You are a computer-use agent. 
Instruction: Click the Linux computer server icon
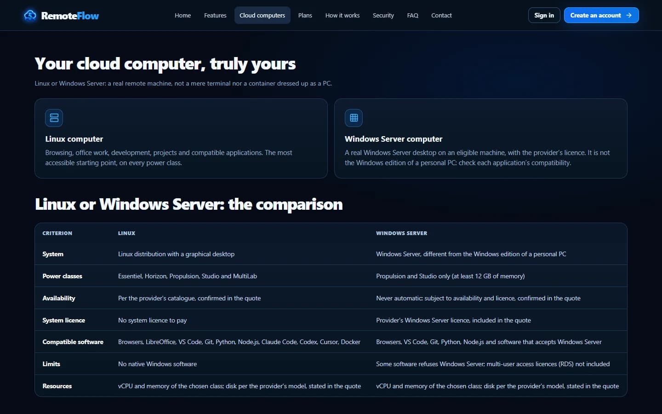pyautogui.click(x=54, y=118)
